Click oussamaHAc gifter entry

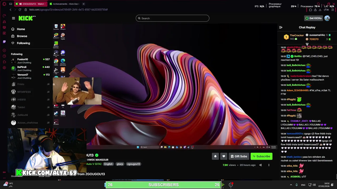click(318, 35)
